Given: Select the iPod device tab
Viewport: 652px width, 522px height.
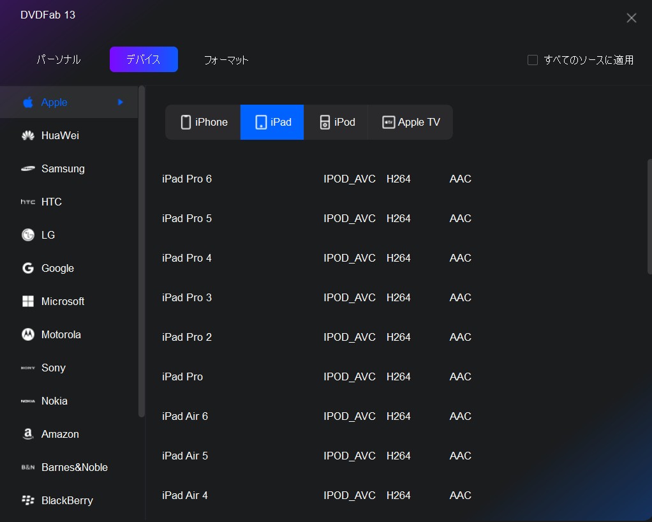Looking at the screenshot, I should coord(337,122).
